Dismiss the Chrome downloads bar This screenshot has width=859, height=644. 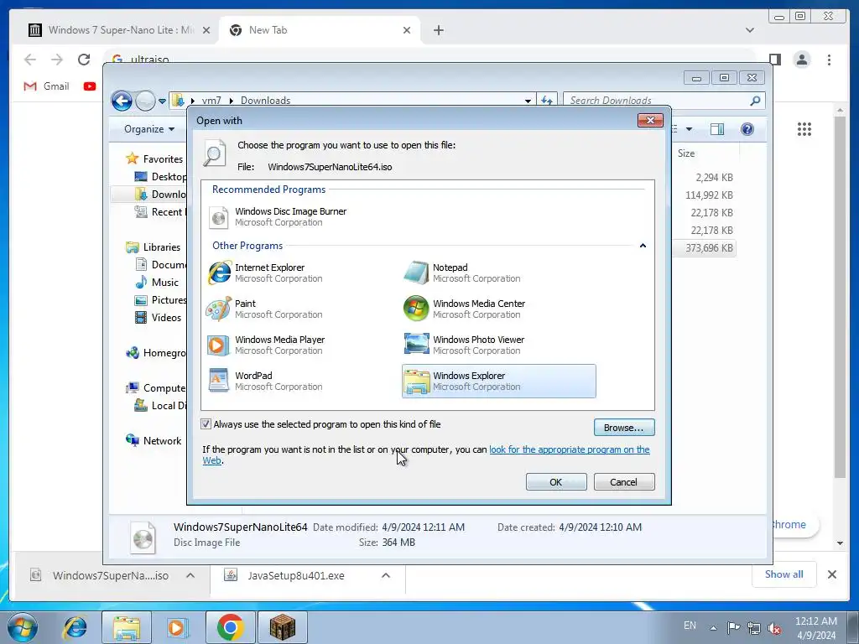point(831,574)
